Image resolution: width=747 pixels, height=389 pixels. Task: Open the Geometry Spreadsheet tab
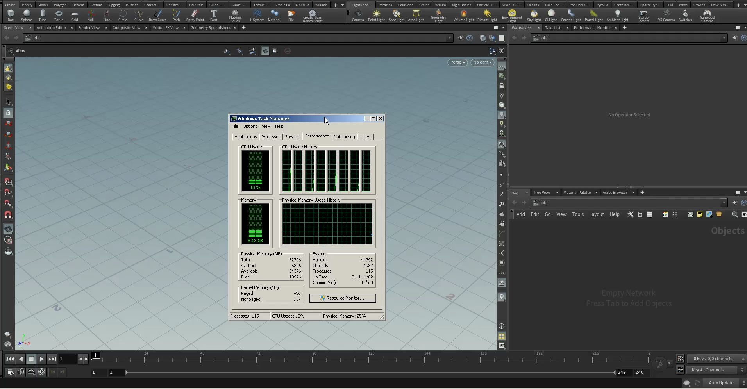[x=210, y=28]
